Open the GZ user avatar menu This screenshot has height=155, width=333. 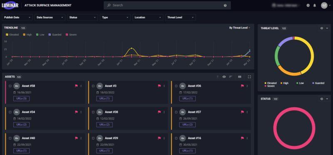(x=326, y=5)
